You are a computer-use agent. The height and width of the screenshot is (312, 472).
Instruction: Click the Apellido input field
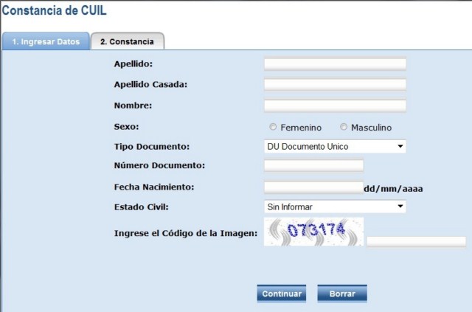[335, 64]
